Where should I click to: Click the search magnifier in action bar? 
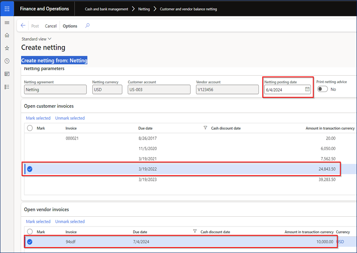pyautogui.click(x=87, y=25)
